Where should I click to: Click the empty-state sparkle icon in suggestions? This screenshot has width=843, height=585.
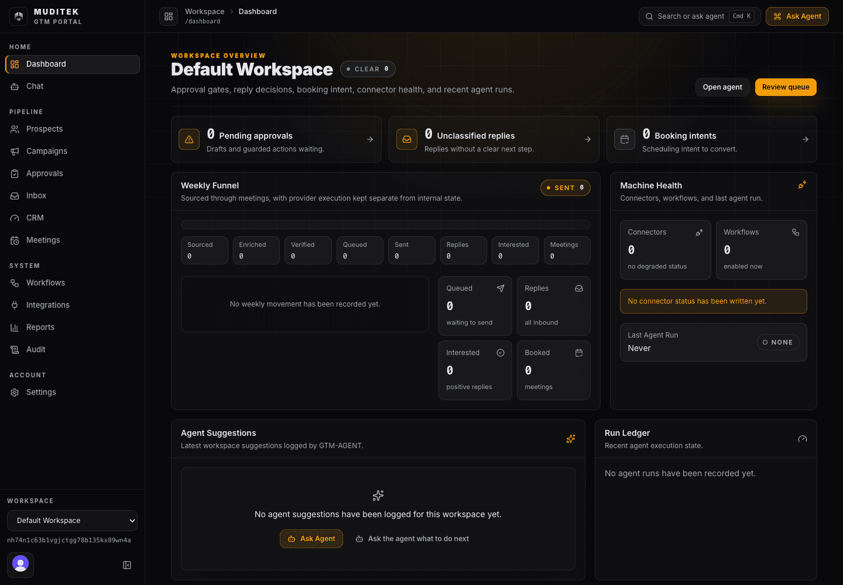(378, 495)
